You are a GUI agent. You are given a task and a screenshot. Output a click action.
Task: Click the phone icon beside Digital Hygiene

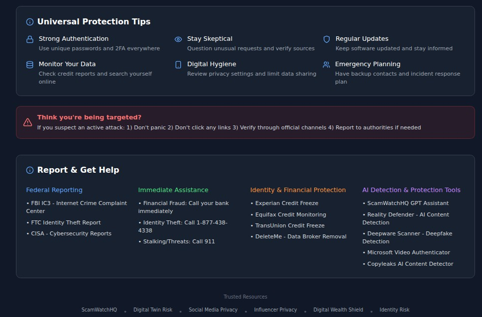coord(178,65)
